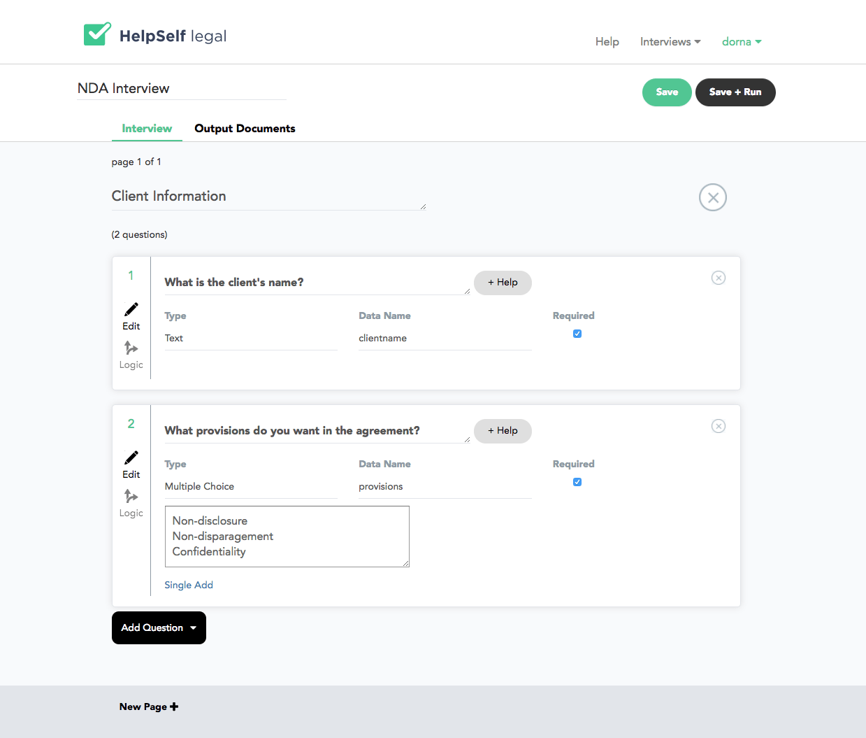Image resolution: width=866 pixels, height=738 pixels.
Task: Expand the Add Question dropdown button
Action: pyautogui.click(x=159, y=627)
